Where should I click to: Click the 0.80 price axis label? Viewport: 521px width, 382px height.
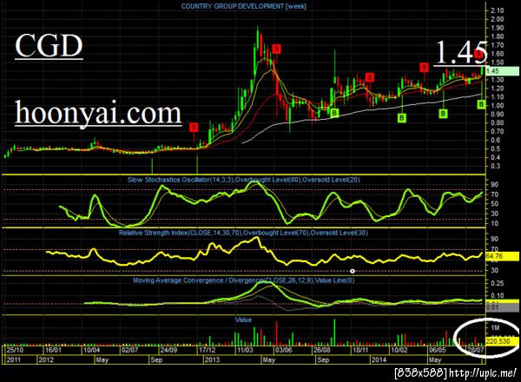coord(497,123)
